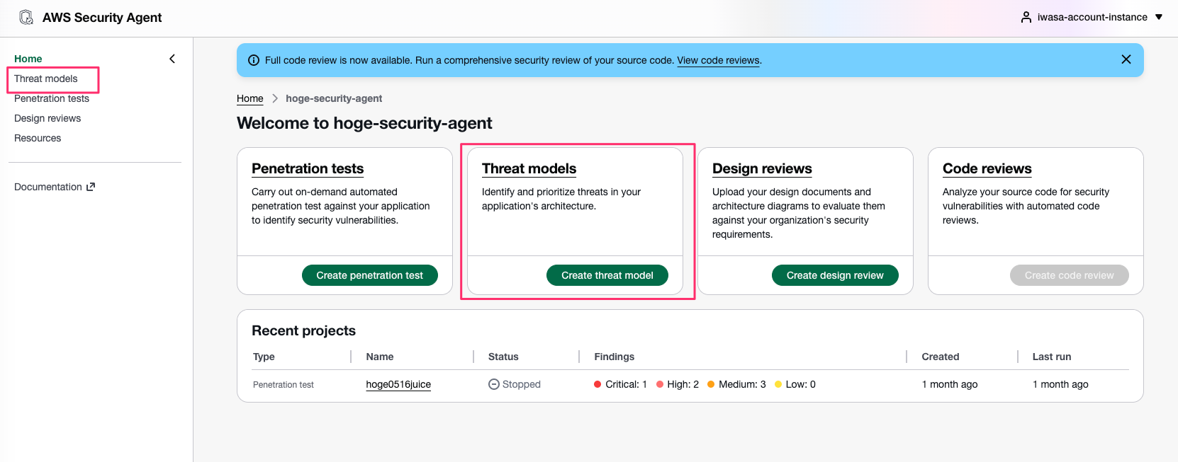This screenshot has width=1178, height=462.
Task: Collapse the side navigation with the chevron
Action: click(172, 59)
